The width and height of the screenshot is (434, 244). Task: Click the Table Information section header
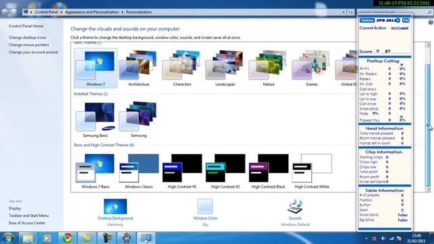384,190
